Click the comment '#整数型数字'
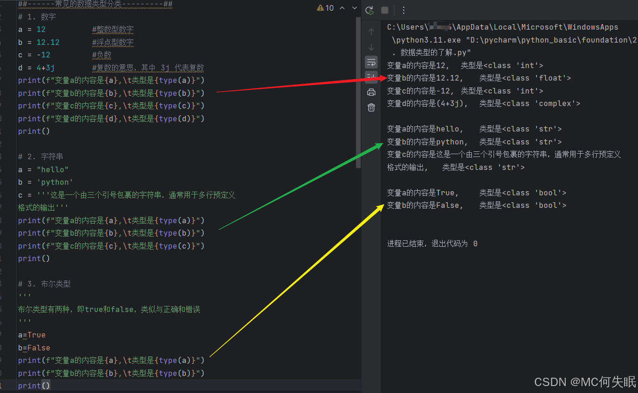The image size is (638, 393). [113, 30]
